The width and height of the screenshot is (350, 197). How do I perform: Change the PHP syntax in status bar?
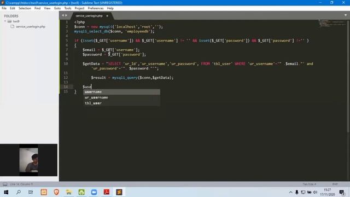335,184
